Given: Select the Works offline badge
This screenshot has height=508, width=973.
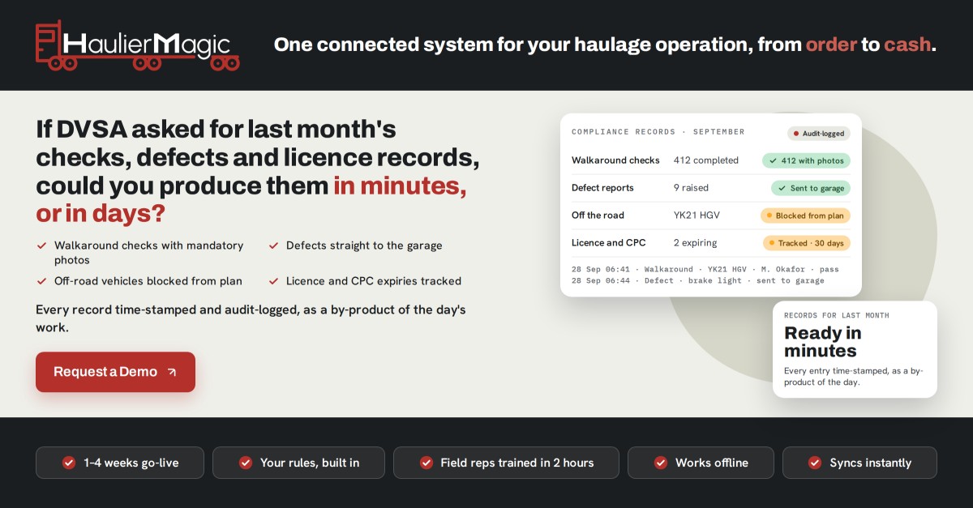Looking at the screenshot, I should [701, 463].
